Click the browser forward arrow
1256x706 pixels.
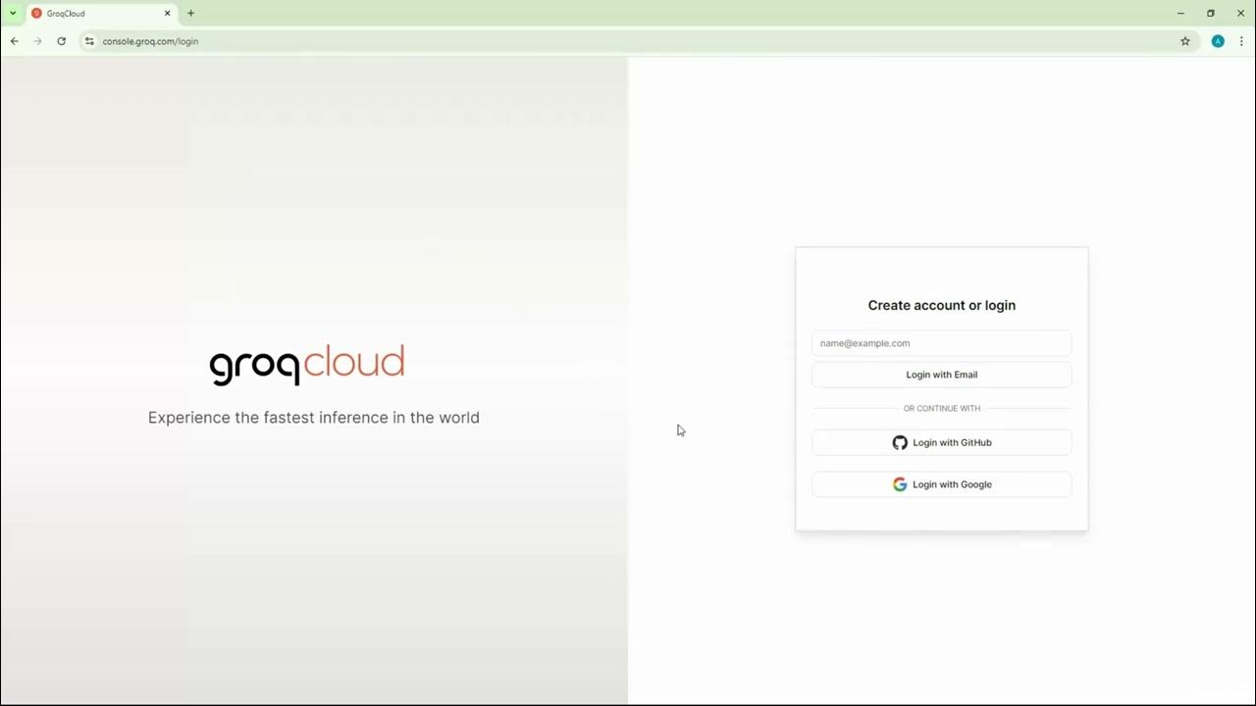(37, 41)
